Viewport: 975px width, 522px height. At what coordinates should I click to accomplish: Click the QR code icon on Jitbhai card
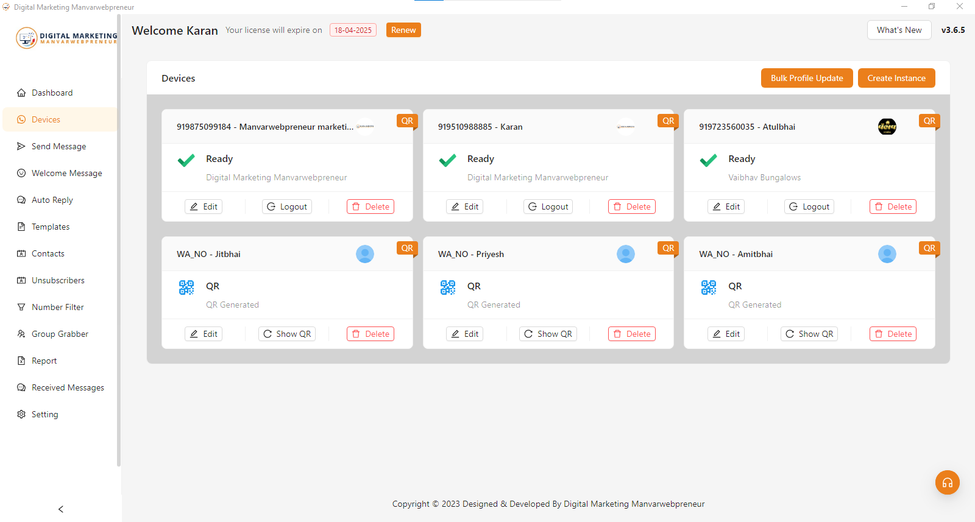tap(186, 287)
